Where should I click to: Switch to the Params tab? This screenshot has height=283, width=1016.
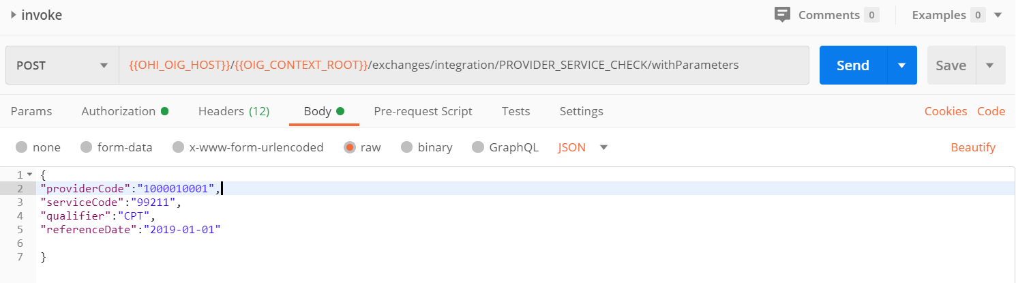point(31,111)
